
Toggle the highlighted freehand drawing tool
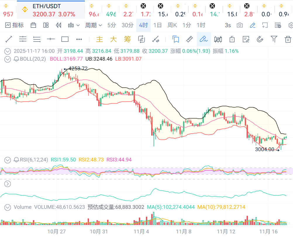pos(204,39)
